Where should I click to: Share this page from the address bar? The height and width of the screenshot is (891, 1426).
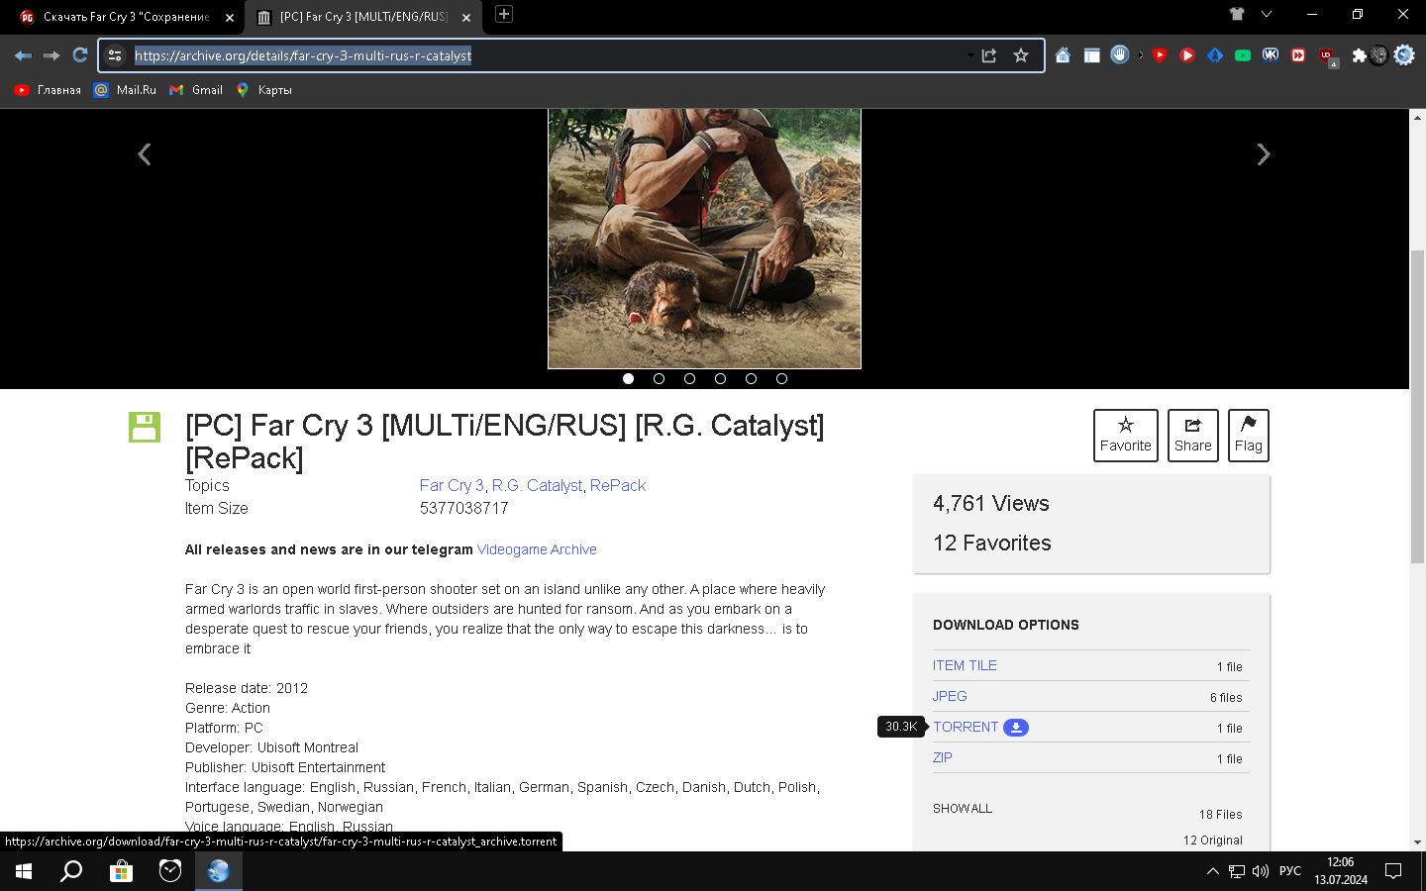[x=989, y=55]
